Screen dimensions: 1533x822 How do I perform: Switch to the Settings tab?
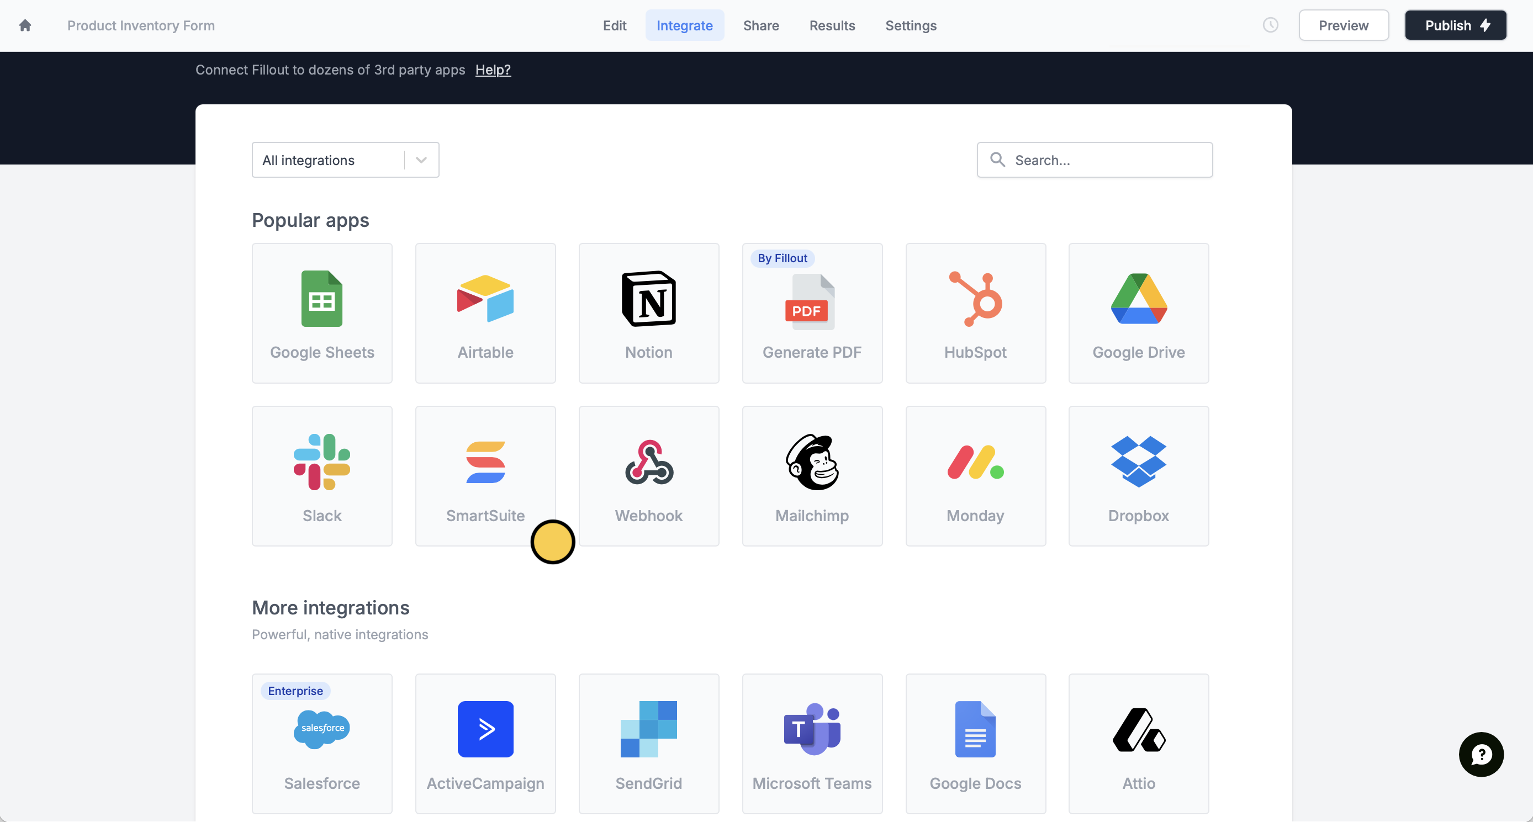[x=911, y=25]
